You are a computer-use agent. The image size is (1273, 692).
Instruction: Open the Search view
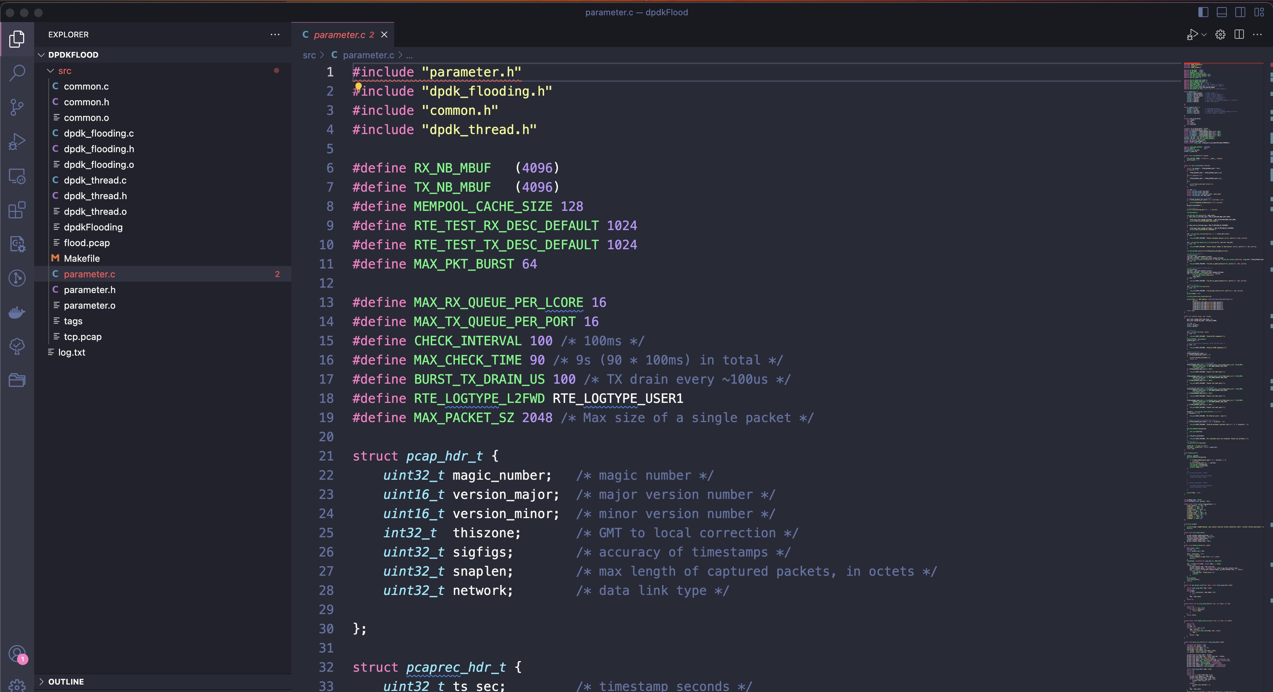point(17,73)
